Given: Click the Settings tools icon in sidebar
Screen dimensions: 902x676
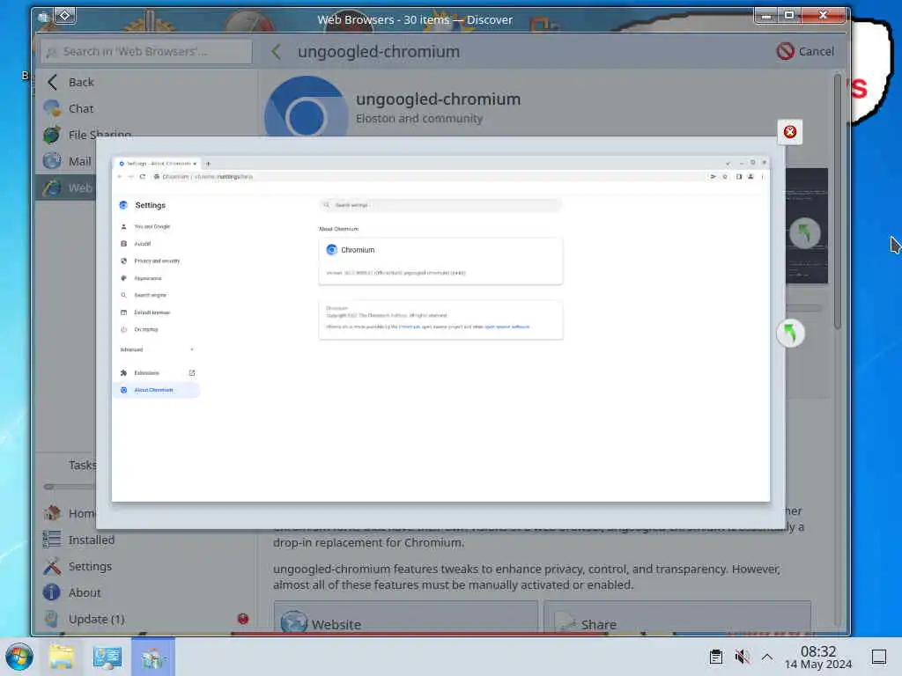Looking at the screenshot, I should point(52,566).
